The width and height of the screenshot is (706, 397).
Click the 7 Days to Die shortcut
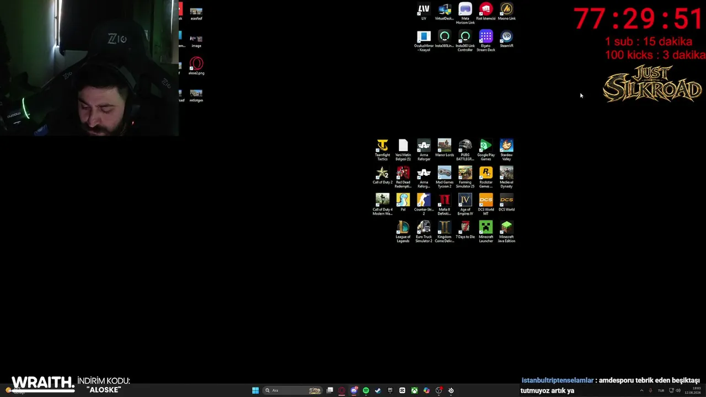click(x=465, y=230)
